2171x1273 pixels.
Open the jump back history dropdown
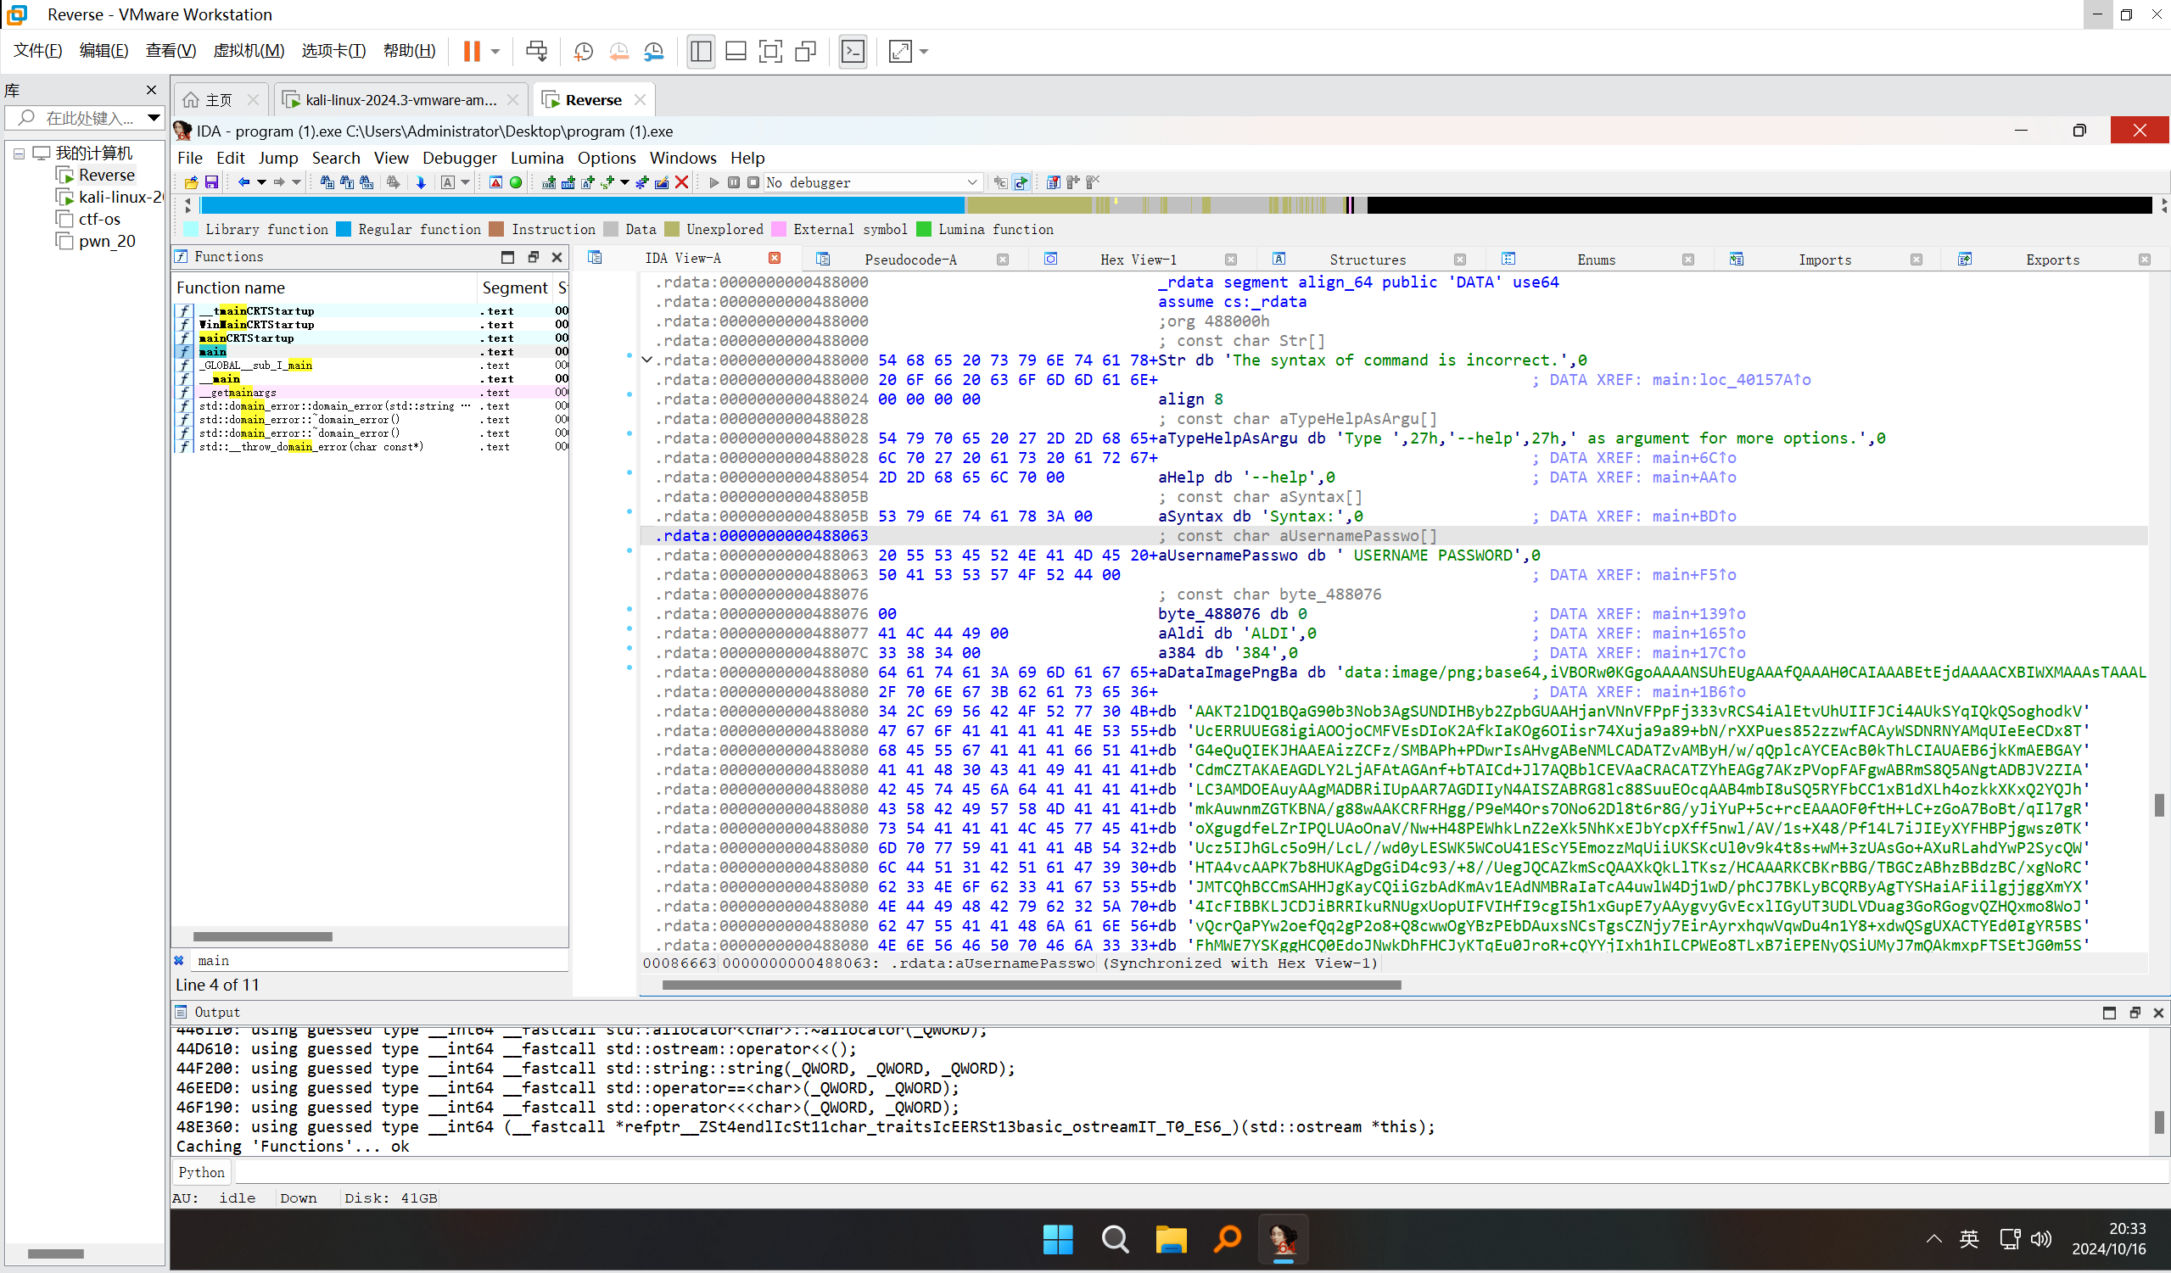[x=262, y=182]
